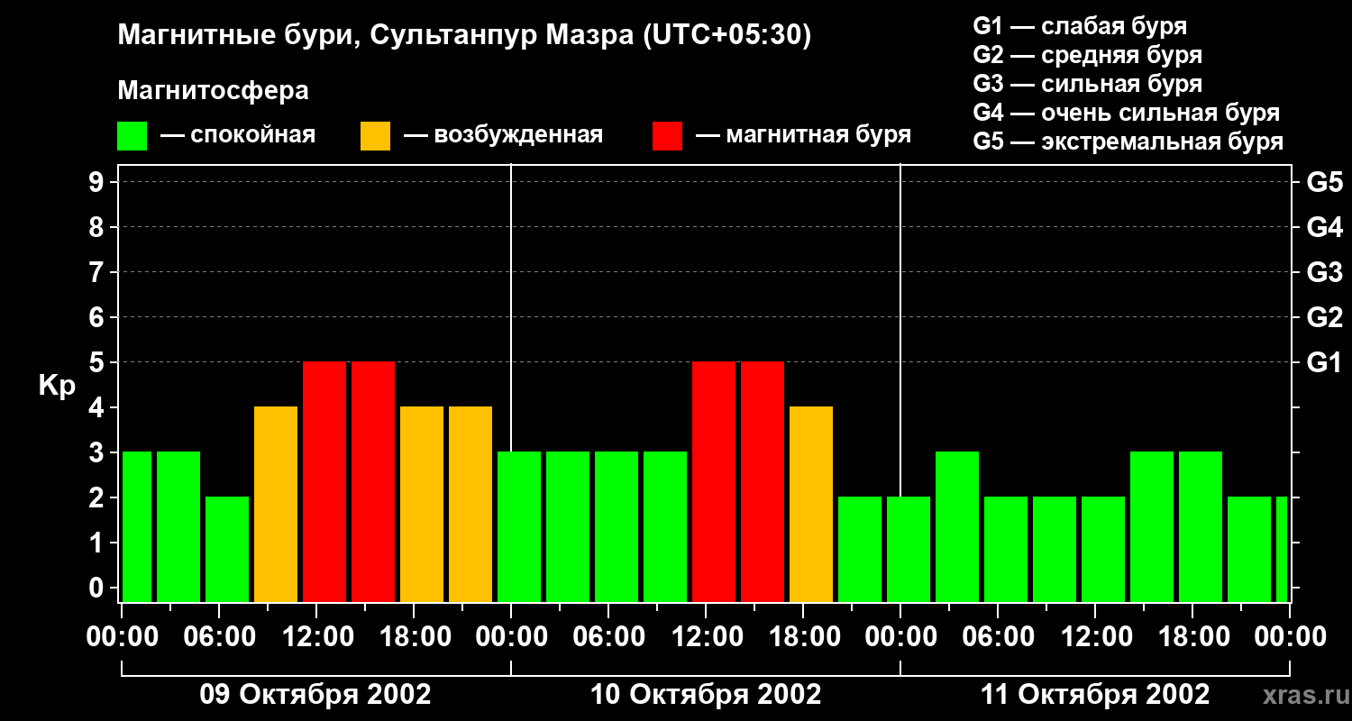Click the second red bar on 10 October

click(763, 482)
